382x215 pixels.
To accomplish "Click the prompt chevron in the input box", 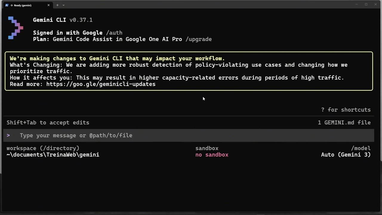I will [8, 135].
